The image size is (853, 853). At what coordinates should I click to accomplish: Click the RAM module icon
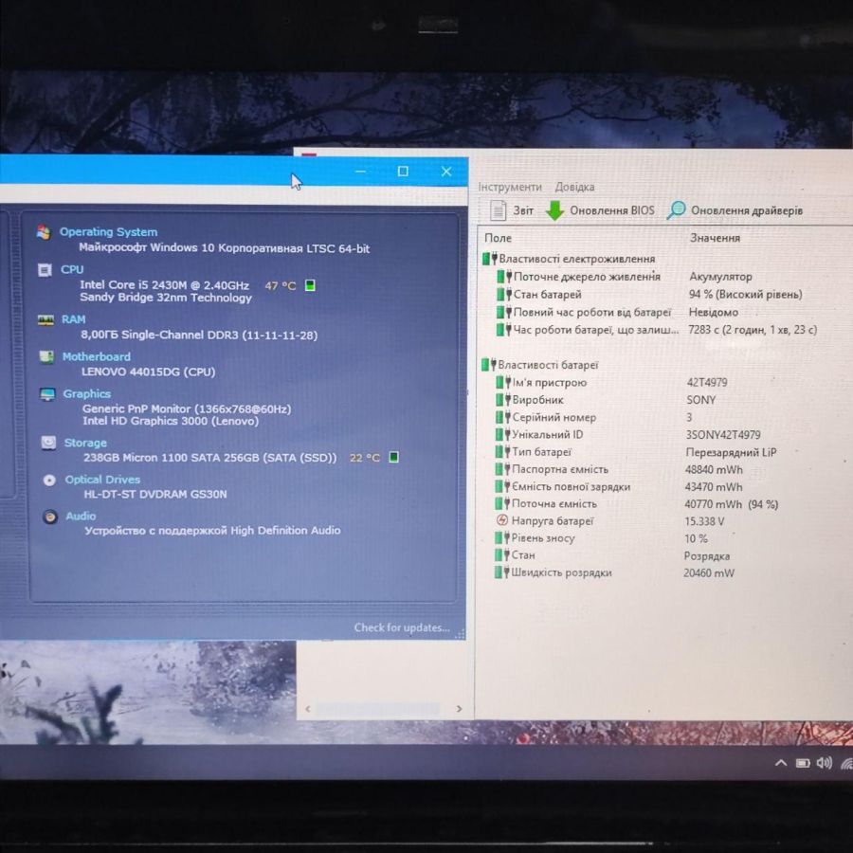(x=45, y=320)
